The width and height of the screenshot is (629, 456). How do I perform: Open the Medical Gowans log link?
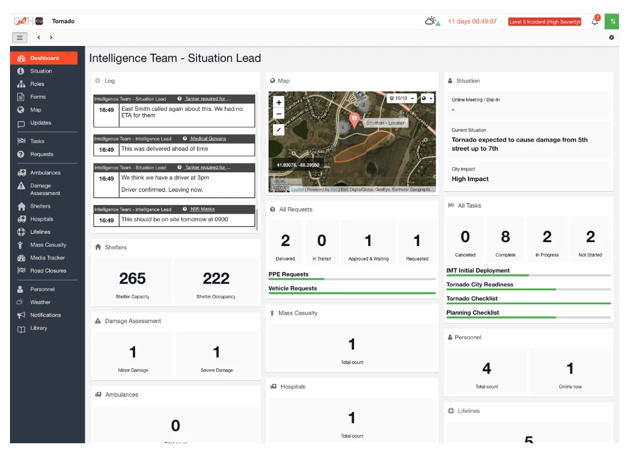[x=208, y=139]
